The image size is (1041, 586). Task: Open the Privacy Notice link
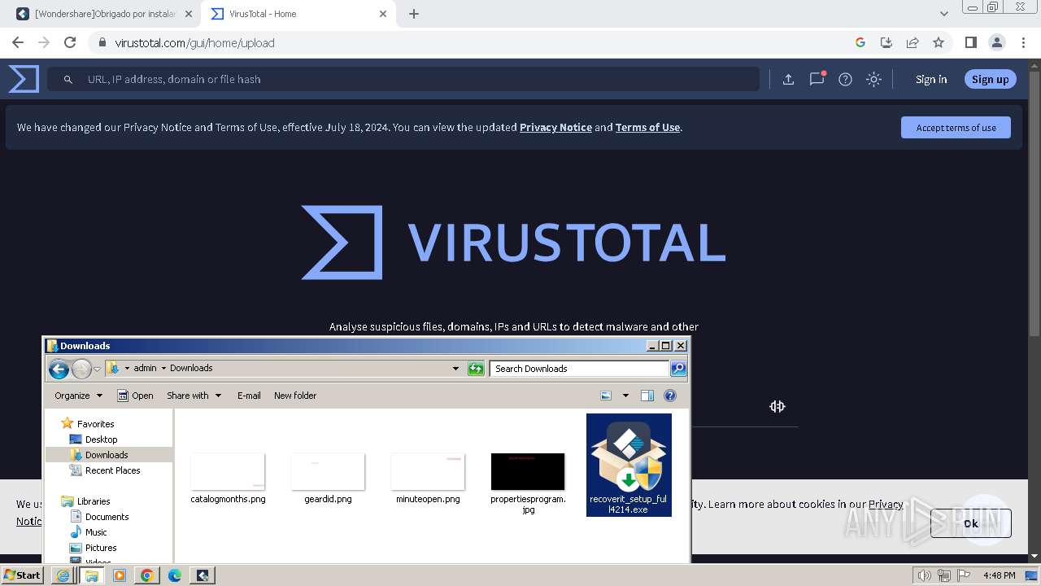(555, 127)
